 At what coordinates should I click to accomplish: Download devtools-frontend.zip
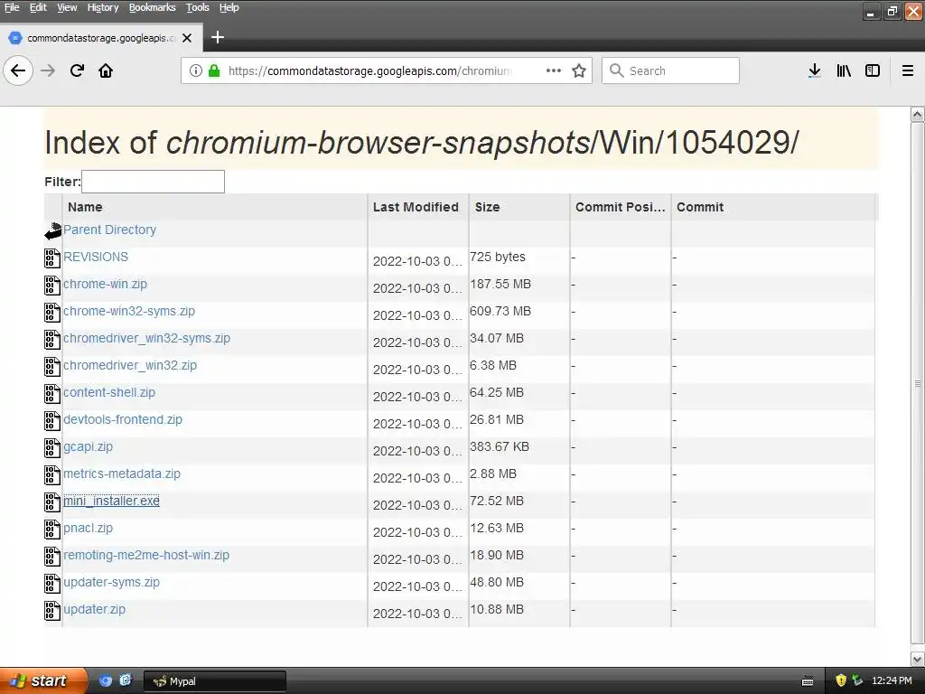(x=123, y=419)
